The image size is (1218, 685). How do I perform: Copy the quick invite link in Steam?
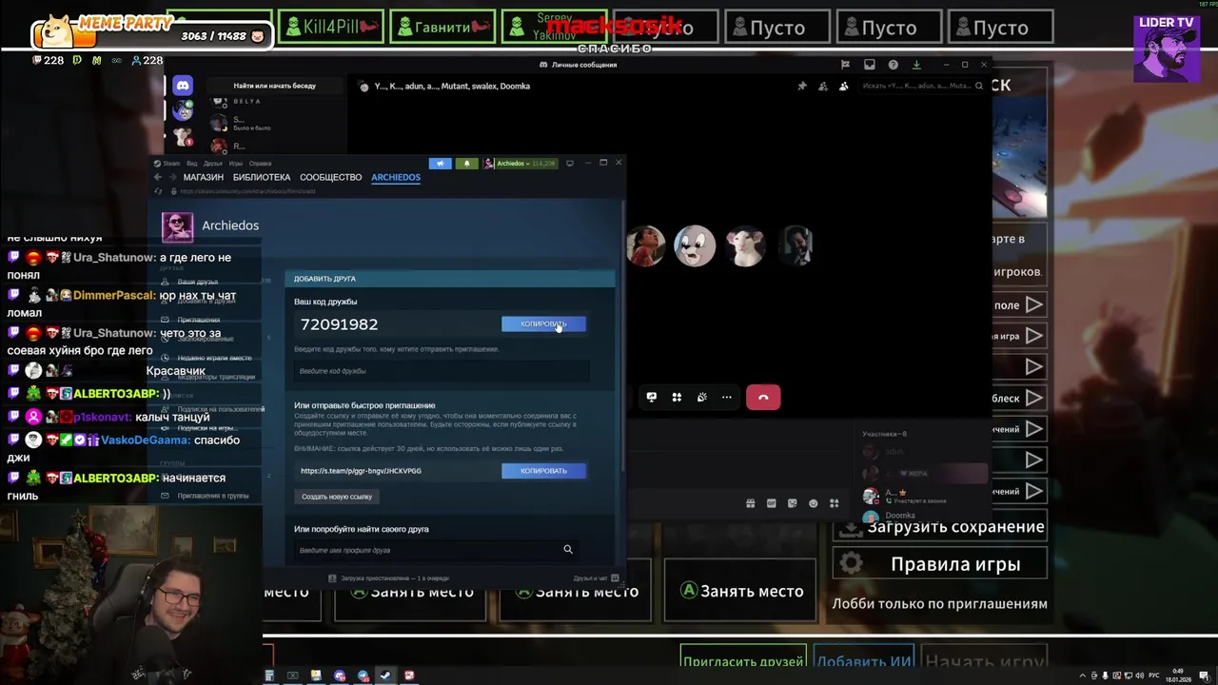543,471
